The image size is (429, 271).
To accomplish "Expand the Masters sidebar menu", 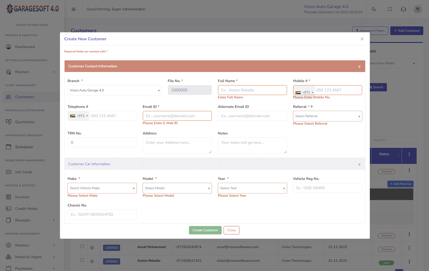I will tap(22, 72).
